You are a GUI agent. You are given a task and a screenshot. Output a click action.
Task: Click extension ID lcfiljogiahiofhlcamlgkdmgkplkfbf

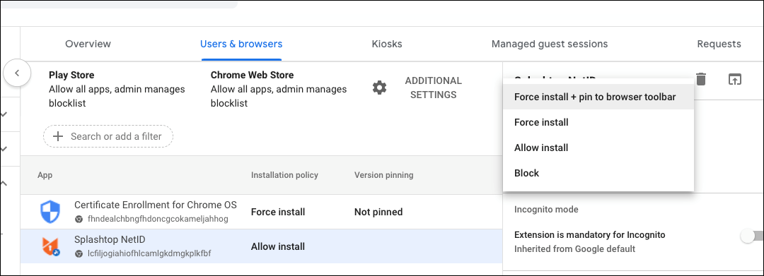[x=149, y=253]
